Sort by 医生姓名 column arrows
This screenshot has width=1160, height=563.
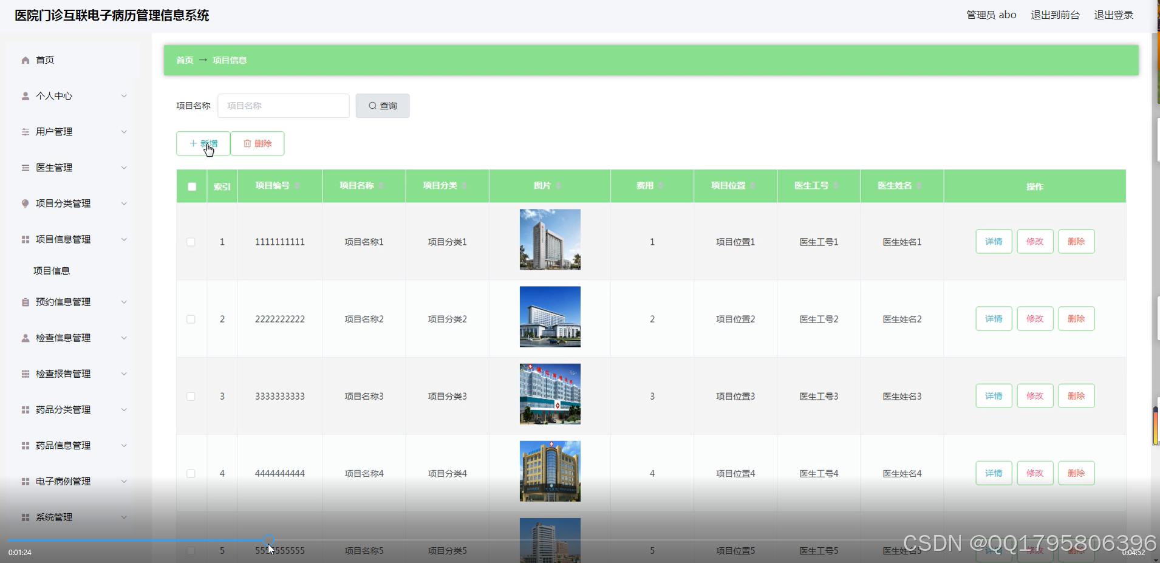coord(919,186)
